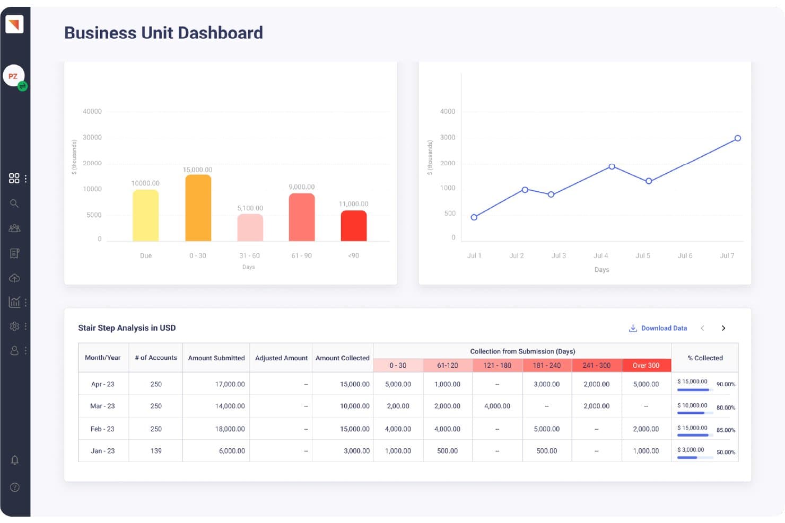The image size is (785, 523).
Task: Click the Download Data link
Action: point(658,328)
